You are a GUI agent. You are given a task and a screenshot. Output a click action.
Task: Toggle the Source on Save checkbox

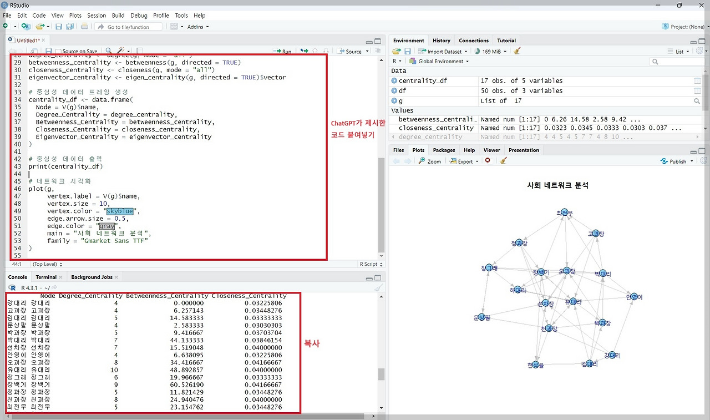[58, 52]
